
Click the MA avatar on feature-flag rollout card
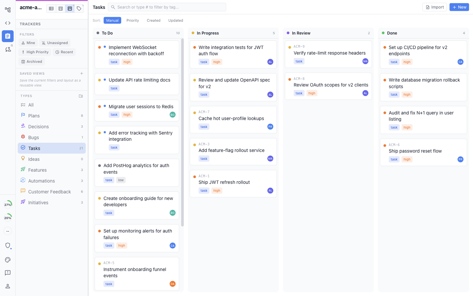(270, 159)
